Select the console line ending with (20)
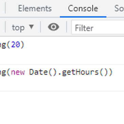 click(x=62, y=45)
